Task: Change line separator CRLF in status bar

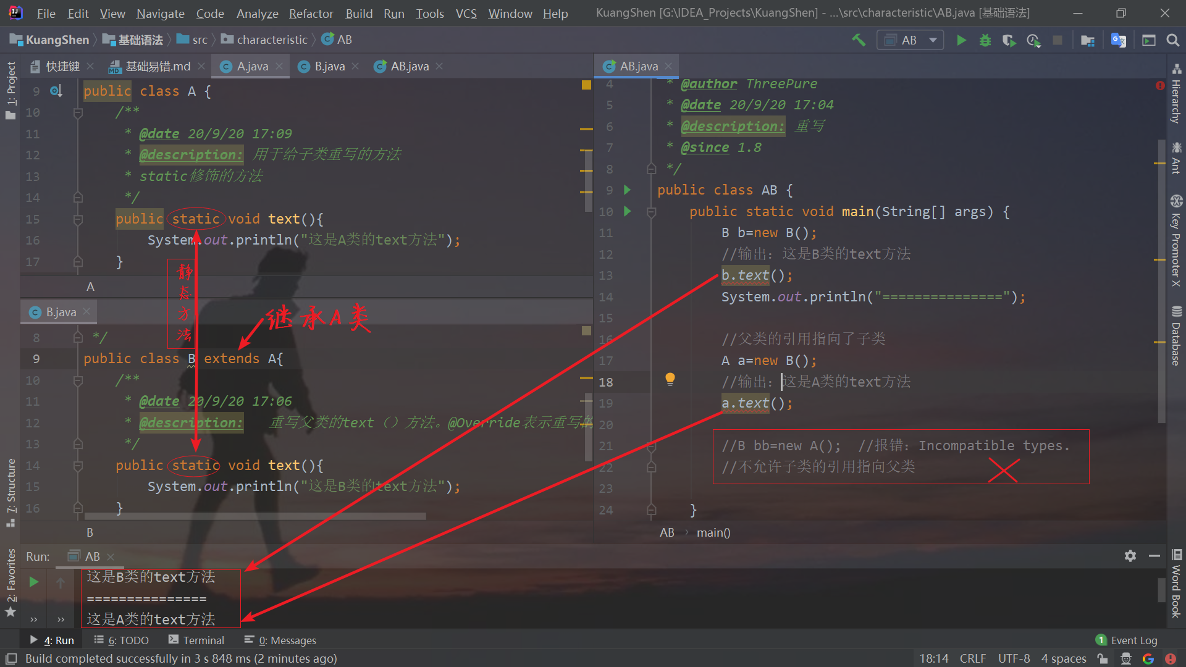Action: pyautogui.click(x=973, y=658)
